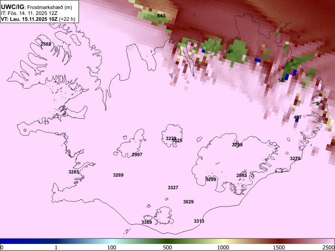The width and height of the screenshot is (335, 251).
Task: Click the color scale label '2500'
Action: click(x=329, y=247)
